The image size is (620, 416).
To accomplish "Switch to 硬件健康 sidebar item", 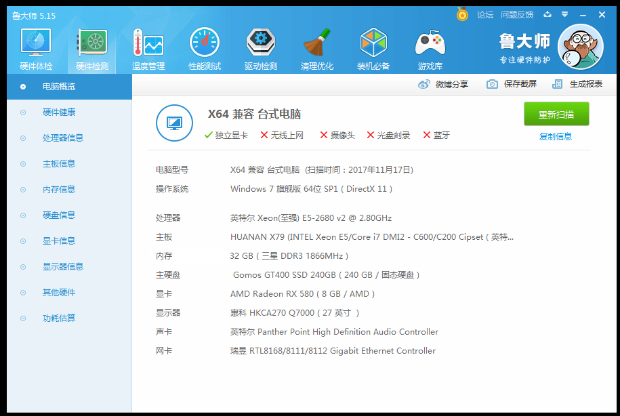I will tap(69, 112).
